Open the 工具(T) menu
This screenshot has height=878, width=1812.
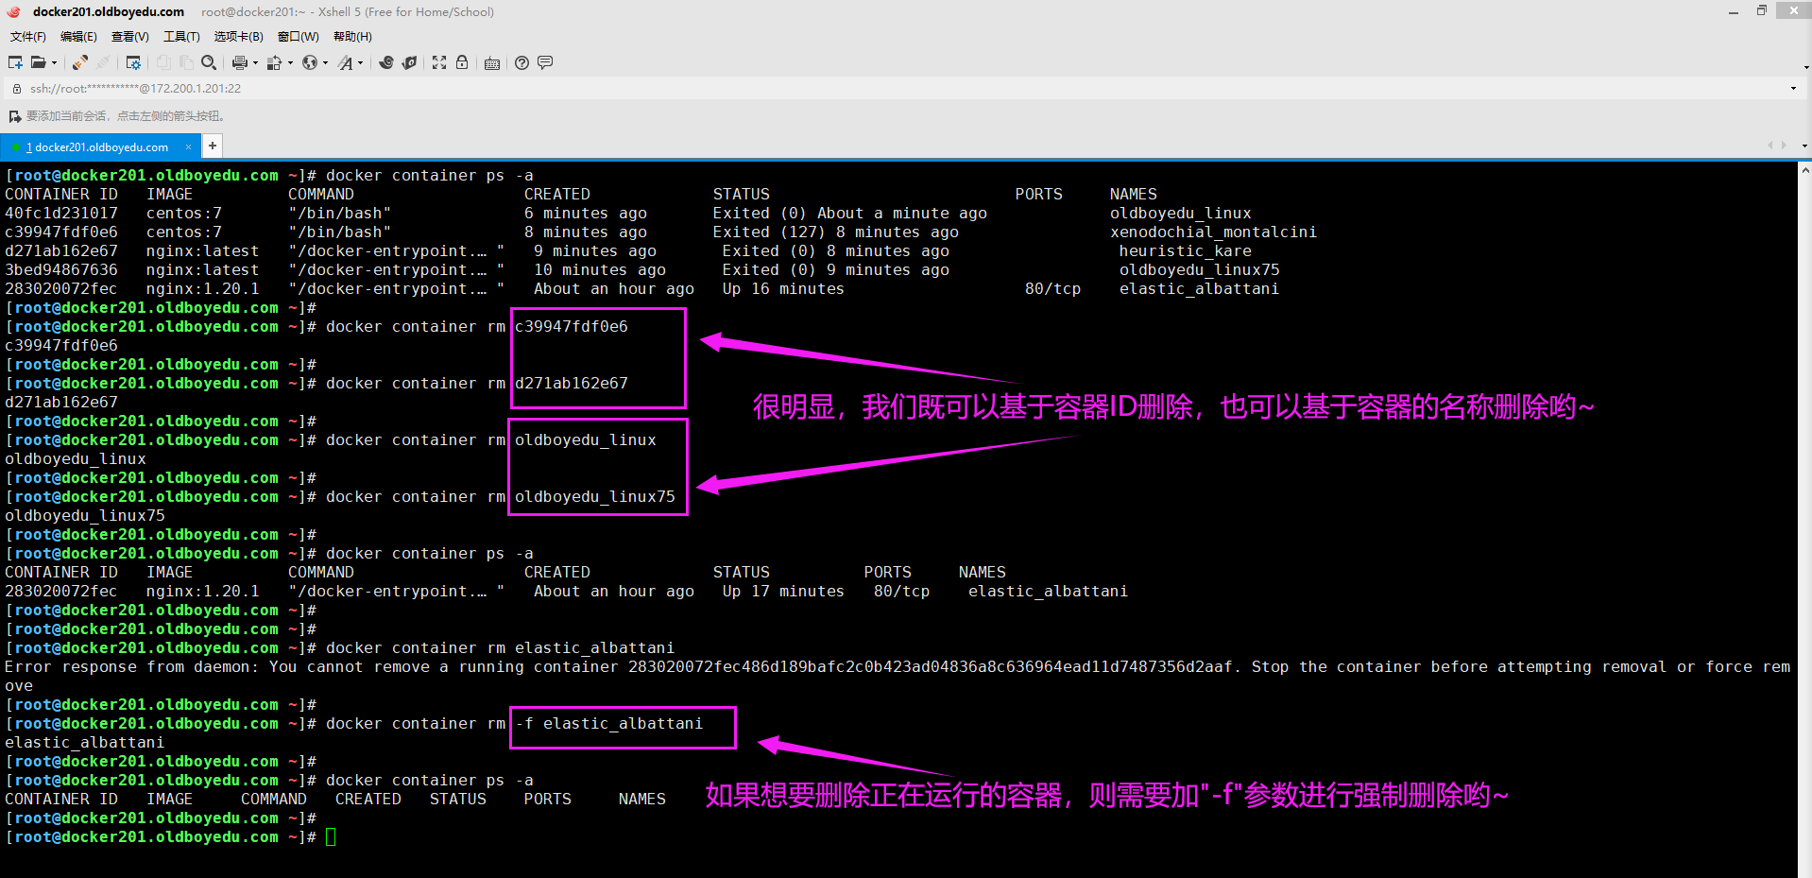(x=181, y=37)
